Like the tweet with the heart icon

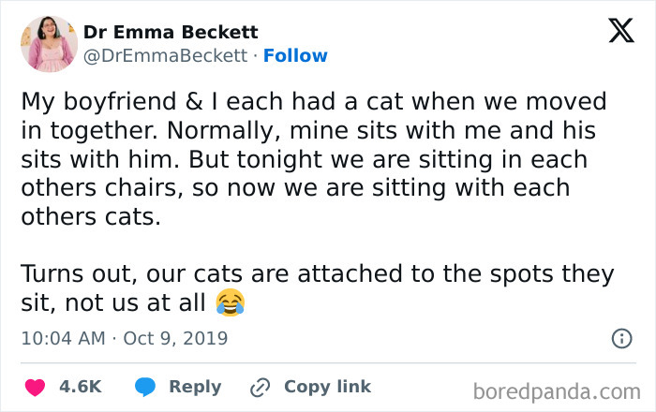click(34, 387)
